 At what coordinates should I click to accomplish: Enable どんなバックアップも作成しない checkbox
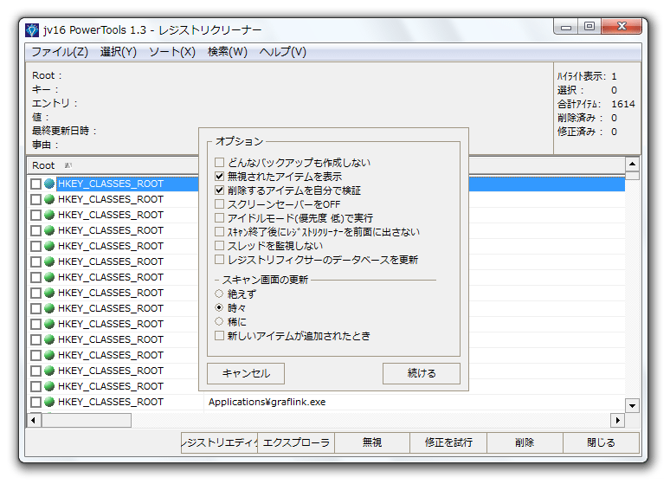click(219, 163)
